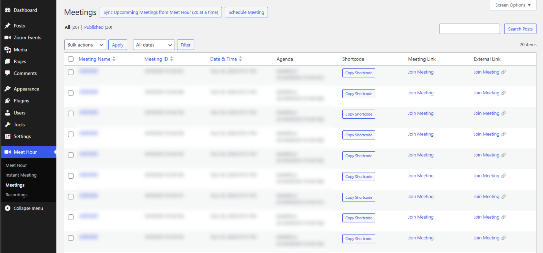
Task: Click external link icon in second row
Action: click(x=503, y=93)
